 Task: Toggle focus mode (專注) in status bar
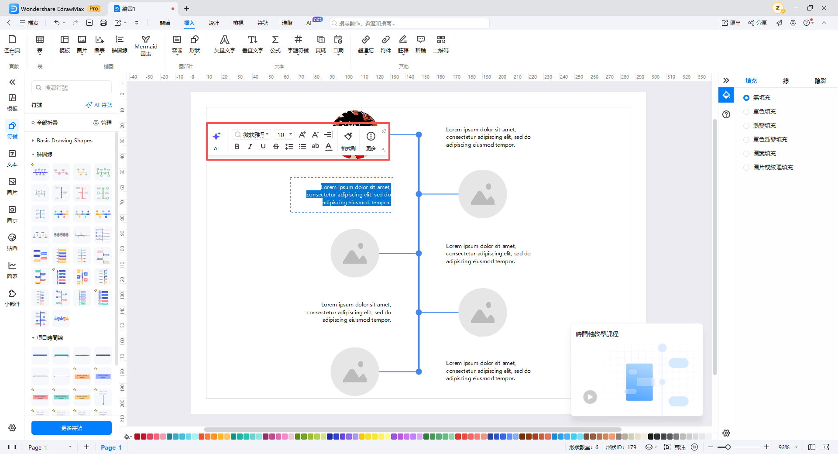[x=675, y=447]
